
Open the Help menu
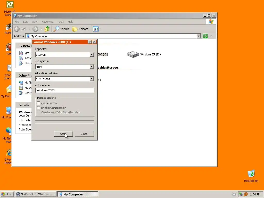click(71, 22)
